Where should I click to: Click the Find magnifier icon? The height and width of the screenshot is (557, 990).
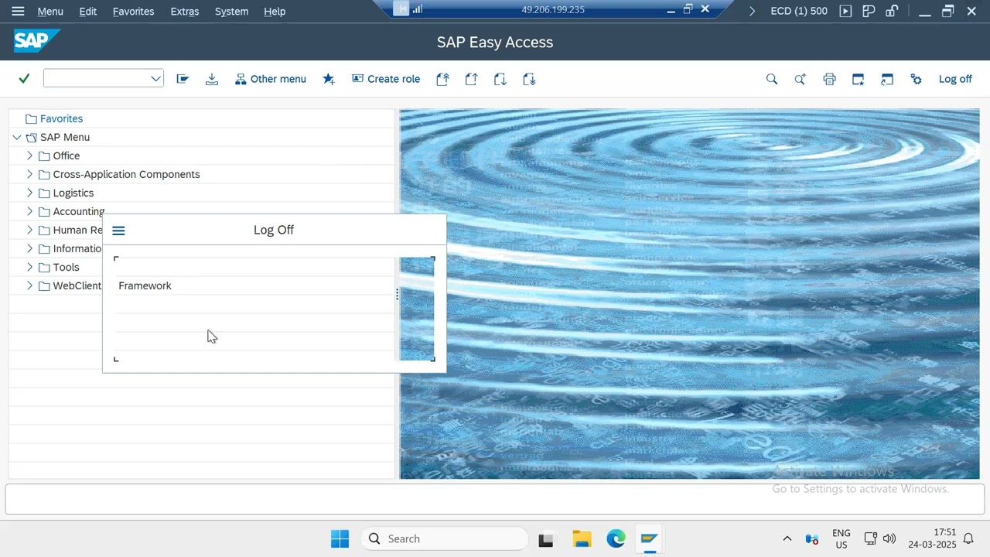[x=772, y=79]
